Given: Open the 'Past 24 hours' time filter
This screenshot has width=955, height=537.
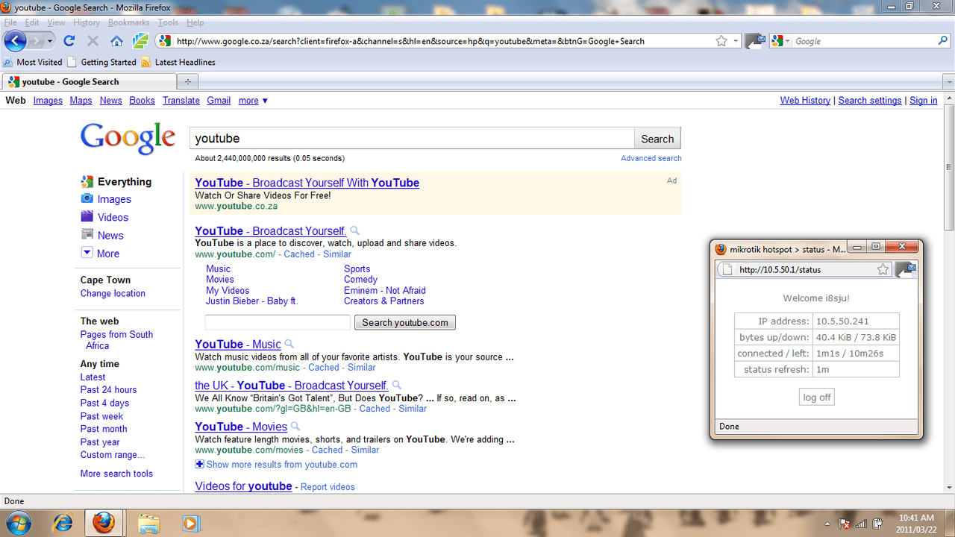Looking at the screenshot, I should point(108,389).
